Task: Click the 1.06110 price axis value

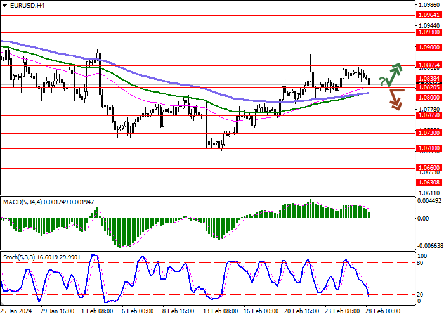Action: tap(429, 193)
